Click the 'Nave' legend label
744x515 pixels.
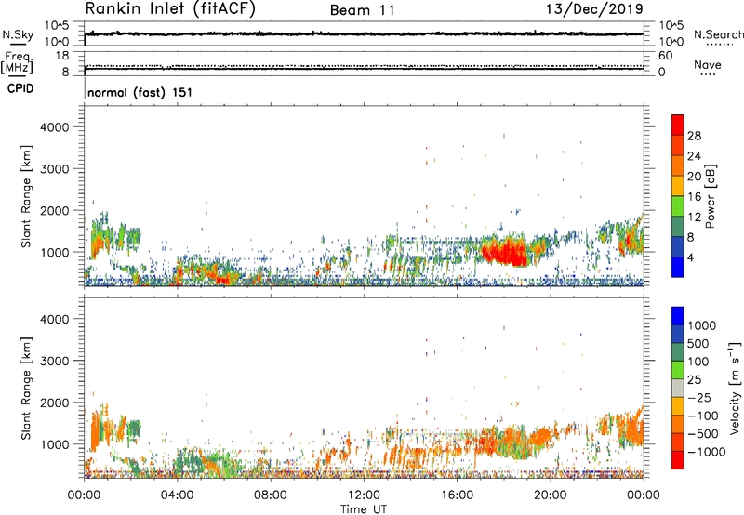707,65
